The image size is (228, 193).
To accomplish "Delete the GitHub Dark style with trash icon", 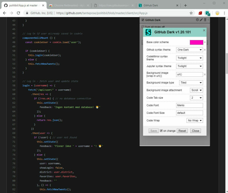I will 205,20.
